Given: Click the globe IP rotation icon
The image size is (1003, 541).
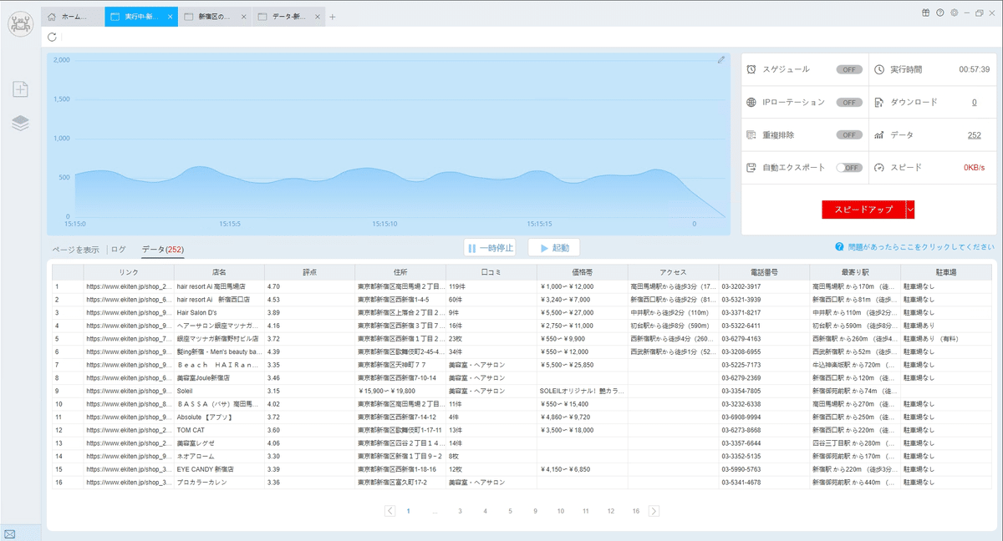Looking at the screenshot, I should tap(751, 102).
